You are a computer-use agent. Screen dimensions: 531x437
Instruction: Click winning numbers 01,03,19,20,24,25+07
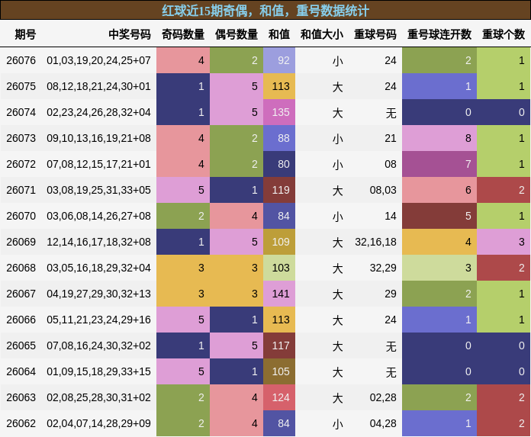pyautogui.click(x=99, y=60)
